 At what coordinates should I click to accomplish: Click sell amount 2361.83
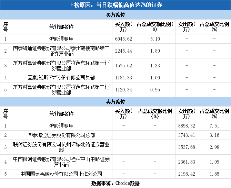pyautogui.click(x=187, y=162)
